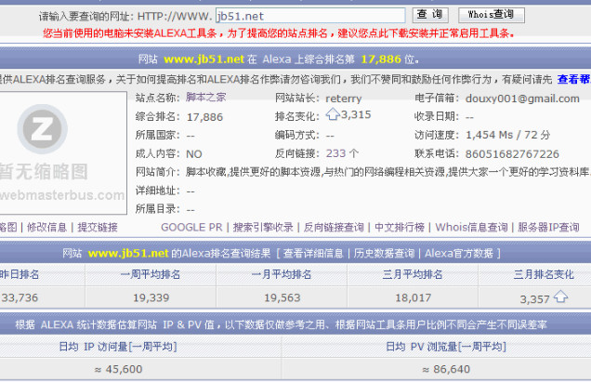Click the 查询 search button
591x382 pixels.
coord(430,15)
